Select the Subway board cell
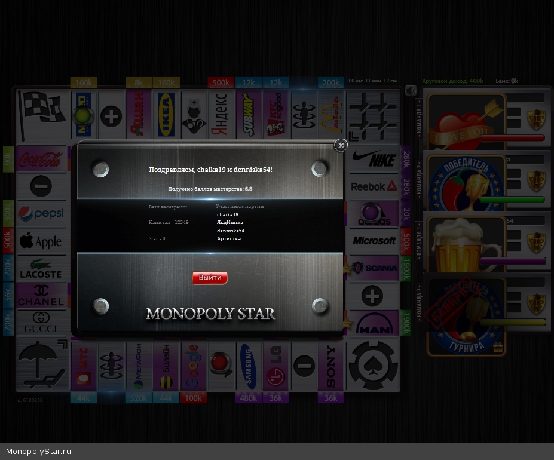 click(x=249, y=115)
